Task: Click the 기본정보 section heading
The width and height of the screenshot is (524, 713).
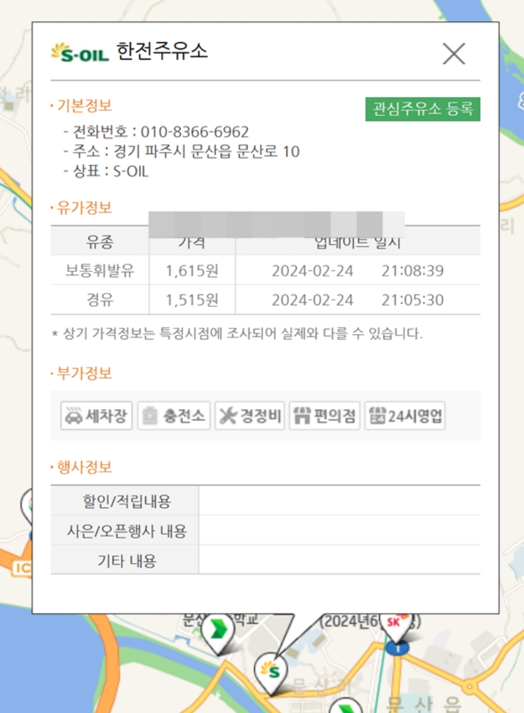Action: coord(84,106)
